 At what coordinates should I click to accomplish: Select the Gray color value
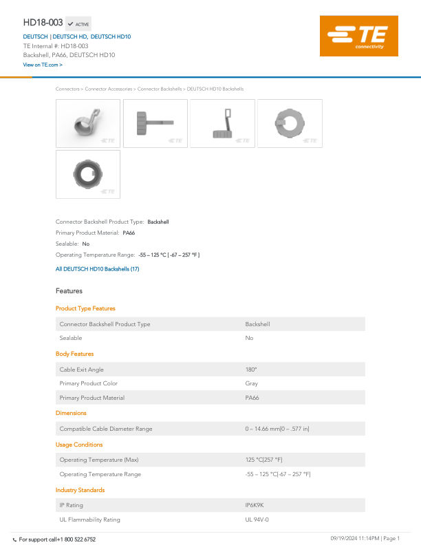[252, 383]
